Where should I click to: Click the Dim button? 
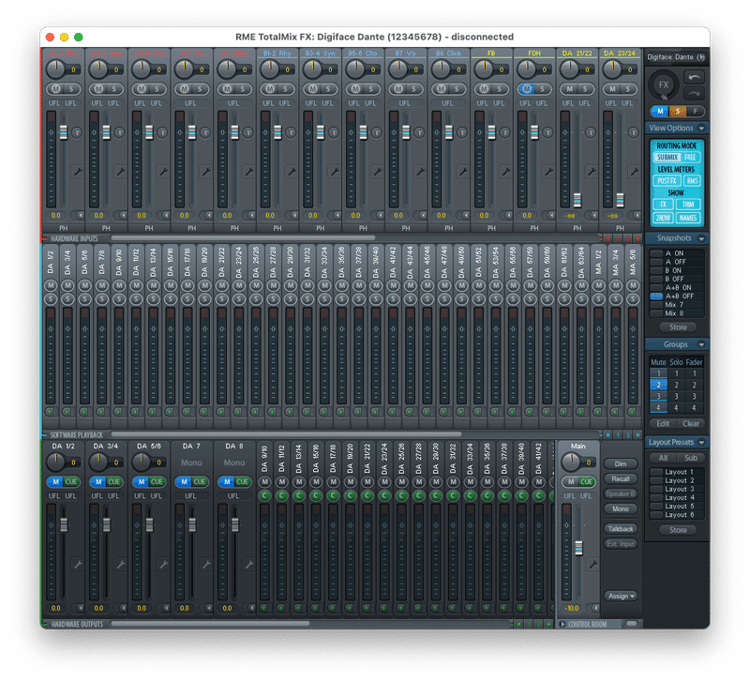click(x=621, y=463)
